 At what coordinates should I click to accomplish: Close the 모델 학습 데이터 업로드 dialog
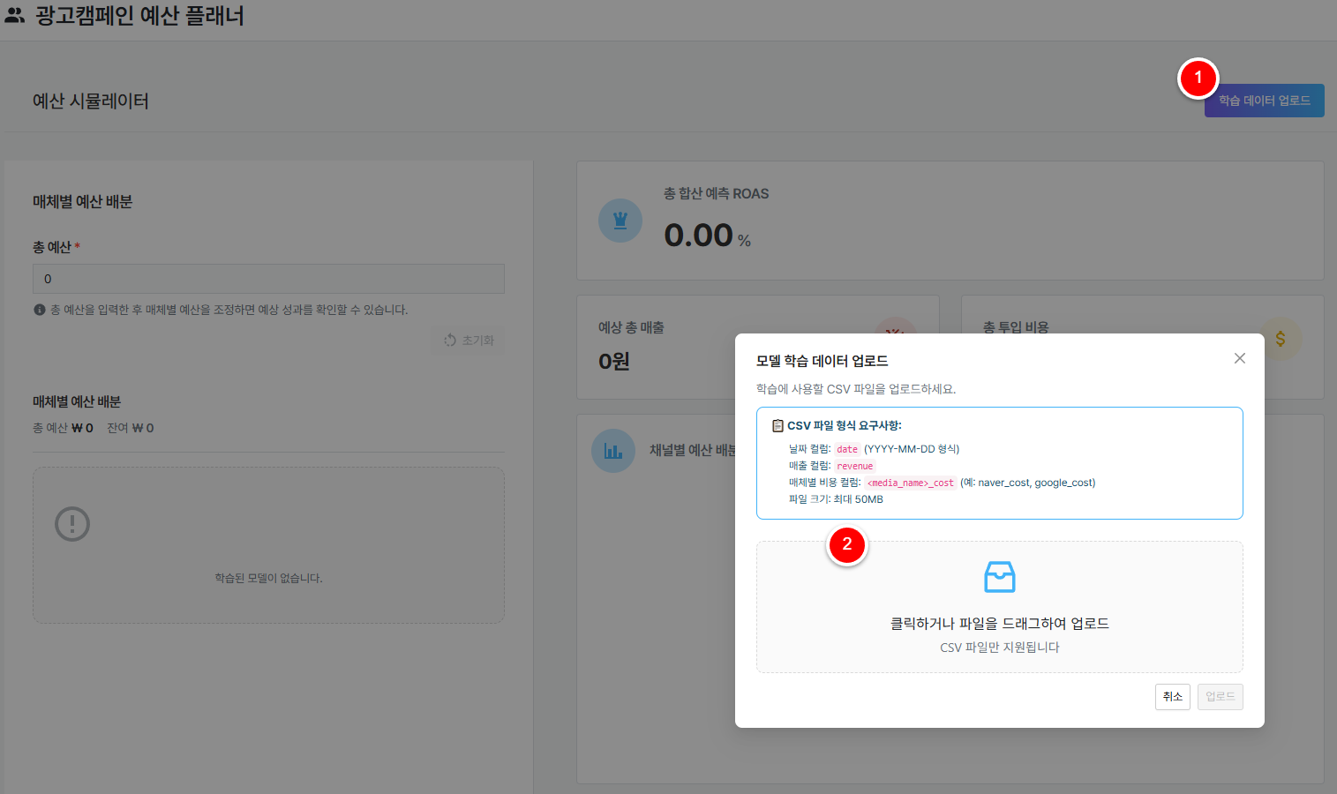pyautogui.click(x=1240, y=358)
